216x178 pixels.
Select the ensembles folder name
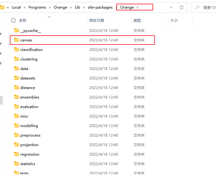pos(30,97)
